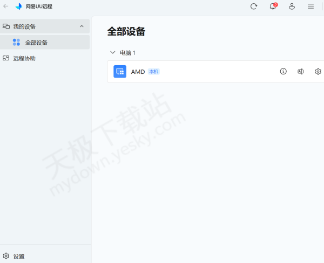Viewport: 324px width, 263px height.
Task: Open the notification bell with red badge
Action: coord(273,6)
